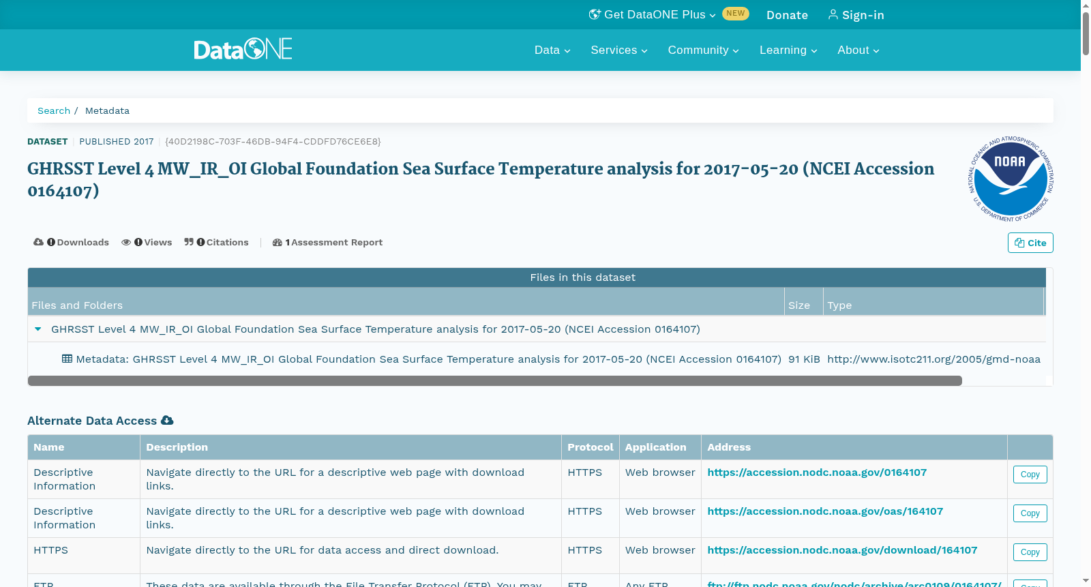Click the NOAA logo image
The width and height of the screenshot is (1091, 587).
pos(1011,179)
